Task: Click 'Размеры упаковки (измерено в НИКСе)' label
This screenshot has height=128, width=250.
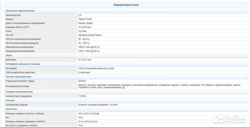Action: [x=25, y=122]
